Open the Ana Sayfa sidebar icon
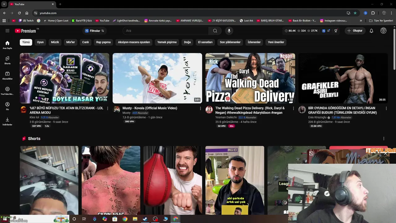The height and width of the screenshot is (223, 396). tap(7, 45)
